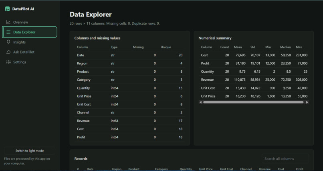Click the Profit min value 12,000
This screenshot has height=171, width=323.
(270, 64)
